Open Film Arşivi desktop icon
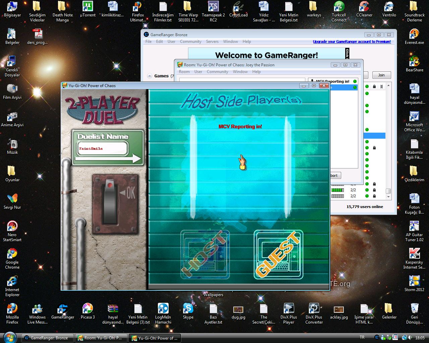This screenshot has width=429, height=343. tap(12, 92)
